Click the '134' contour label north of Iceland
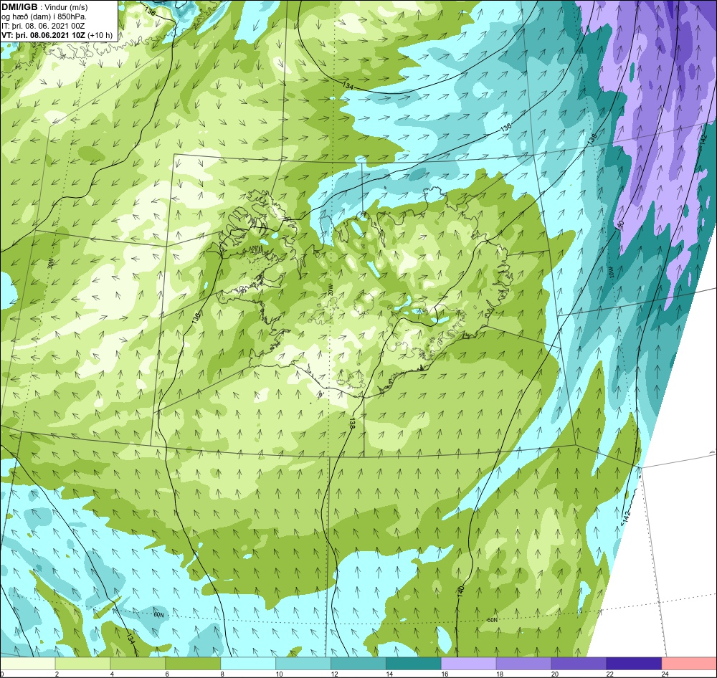The height and width of the screenshot is (678, 717). coord(348,85)
